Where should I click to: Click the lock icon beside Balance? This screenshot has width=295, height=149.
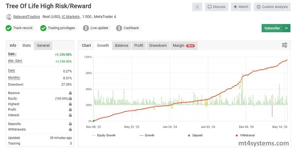tap(70, 93)
